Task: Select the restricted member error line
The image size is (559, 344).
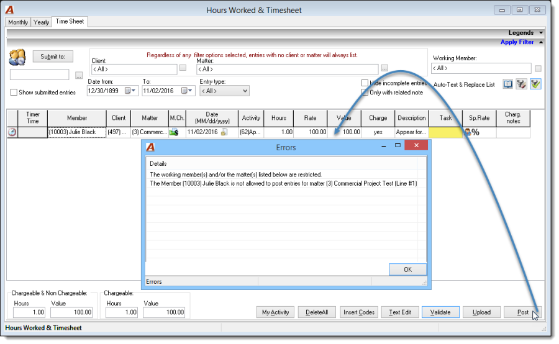Action: [283, 184]
